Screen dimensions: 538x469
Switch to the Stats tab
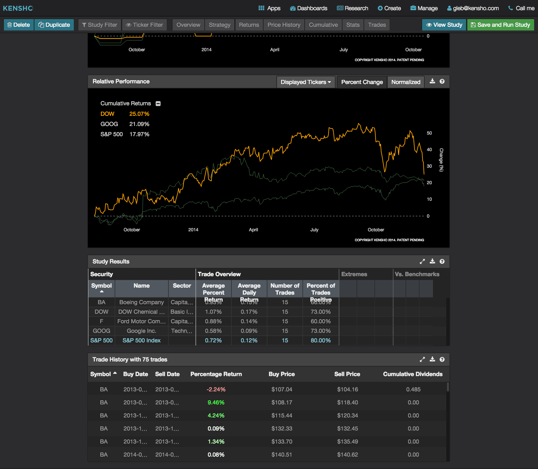tap(353, 25)
